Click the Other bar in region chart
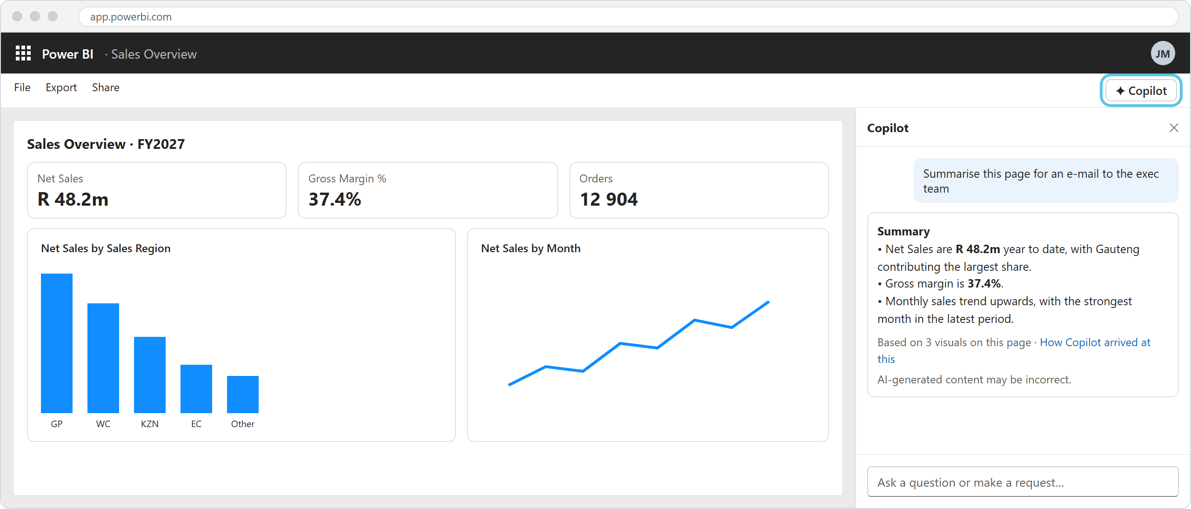This screenshot has height=509, width=1191. pyautogui.click(x=243, y=395)
